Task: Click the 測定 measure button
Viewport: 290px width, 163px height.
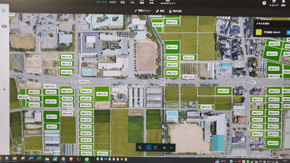Action: coord(160,11)
